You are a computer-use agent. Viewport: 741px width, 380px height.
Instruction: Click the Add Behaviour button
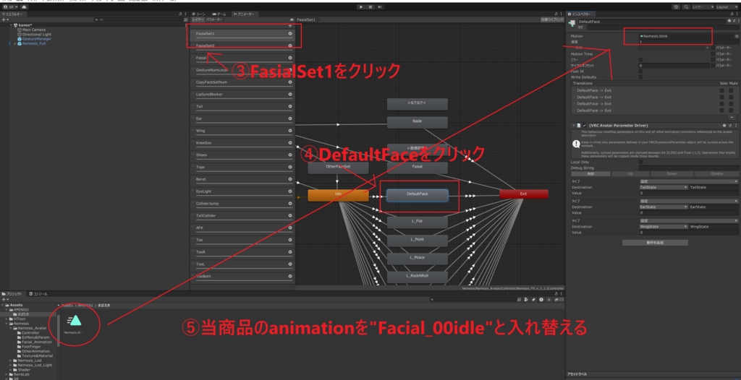654,243
